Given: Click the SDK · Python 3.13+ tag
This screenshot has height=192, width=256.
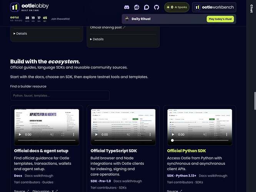Looking at the screenshot, I should tap(181, 176).
